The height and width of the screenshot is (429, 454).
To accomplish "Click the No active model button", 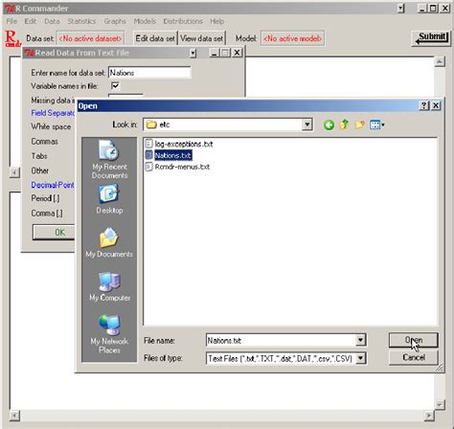I will point(292,38).
